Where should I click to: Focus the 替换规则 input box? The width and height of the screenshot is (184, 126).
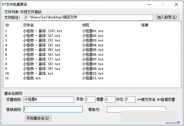(x=53, y=109)
